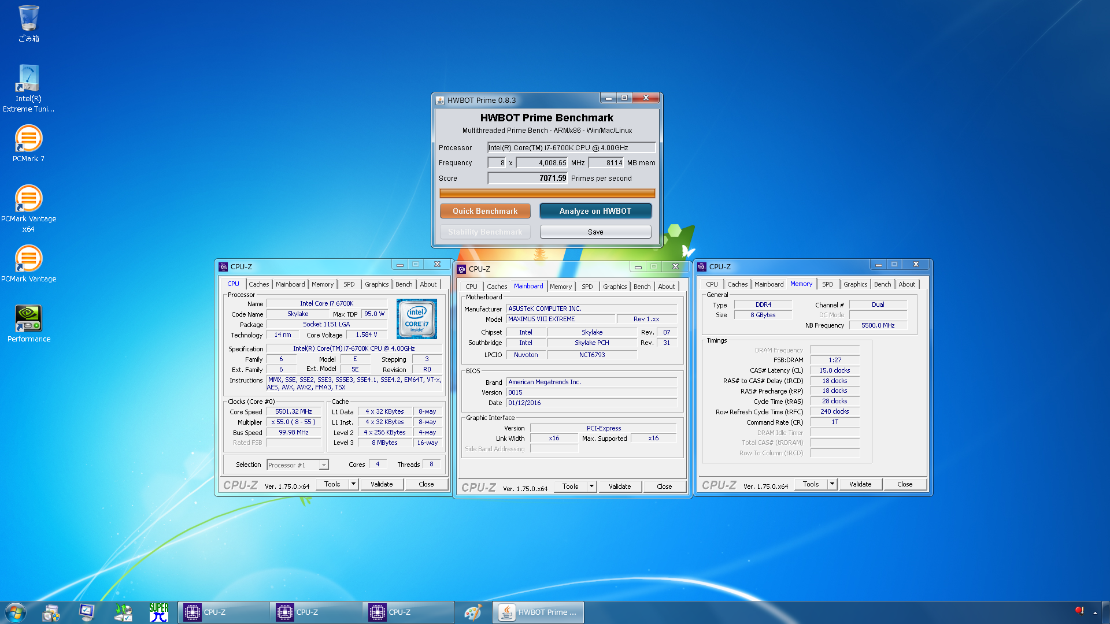Image resolution: width=1110 pixels, height=624 pixels.
Task: Switch to first CPU-Z taskbar button
Action: point(223,612)
